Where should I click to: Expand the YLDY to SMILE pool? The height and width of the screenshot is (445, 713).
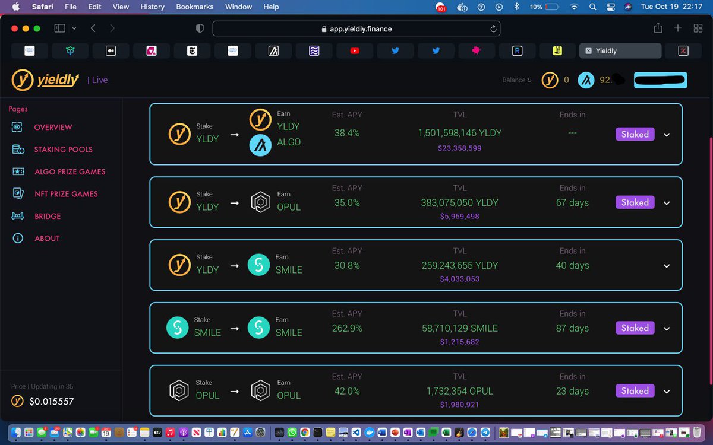667,266
